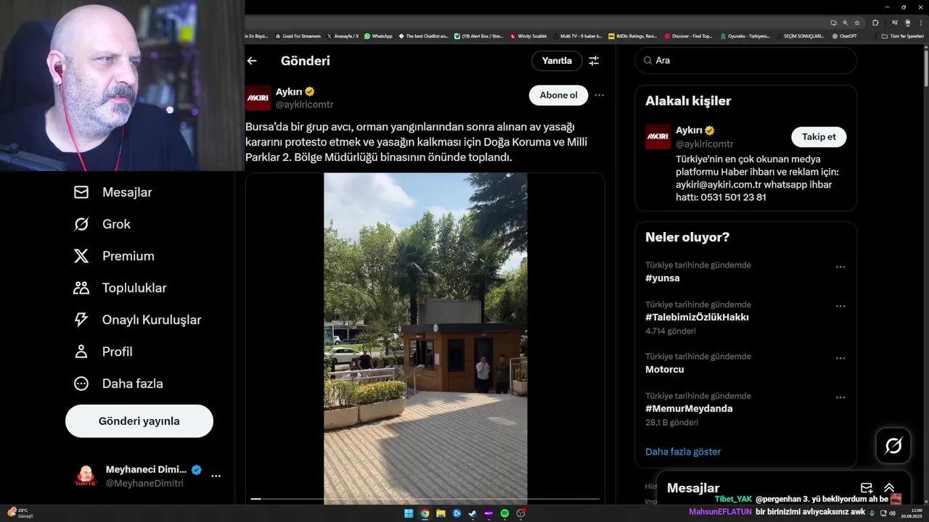Screen dimensions: 929x522
Task: Open more options for #MemurMeydanda trend
Action: point(840,397)
